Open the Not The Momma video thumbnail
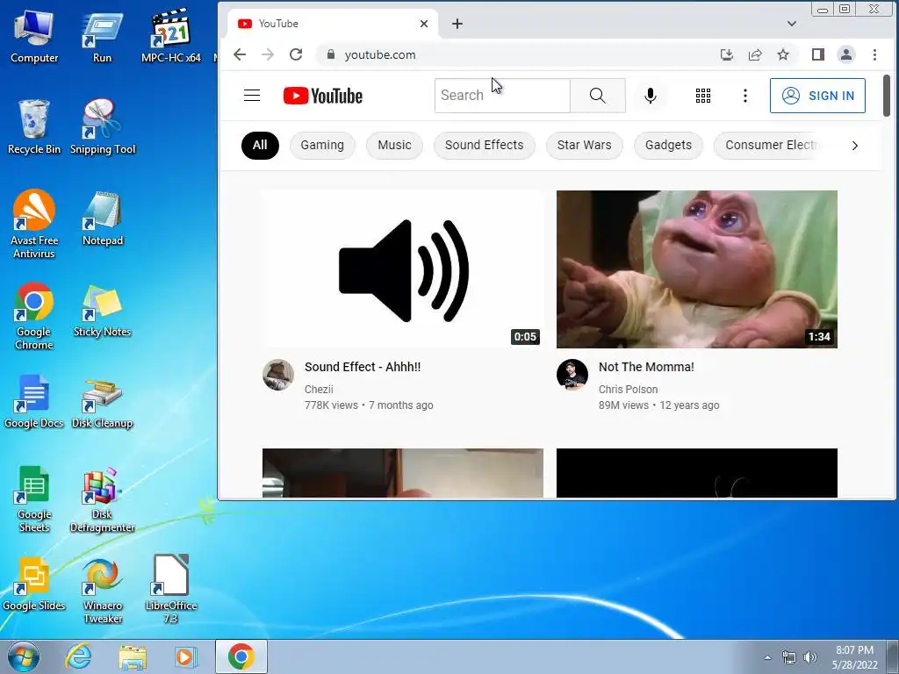 pyautogui.click(x=696, y=269)
